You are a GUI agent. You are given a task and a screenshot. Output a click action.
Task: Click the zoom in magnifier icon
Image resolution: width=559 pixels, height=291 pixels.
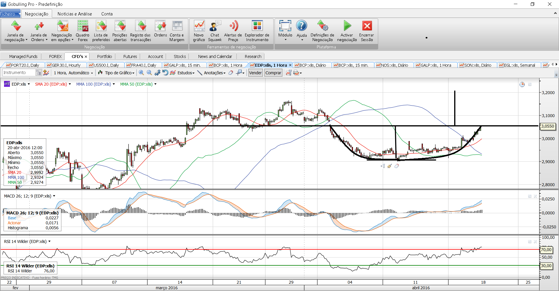[141, 73]
